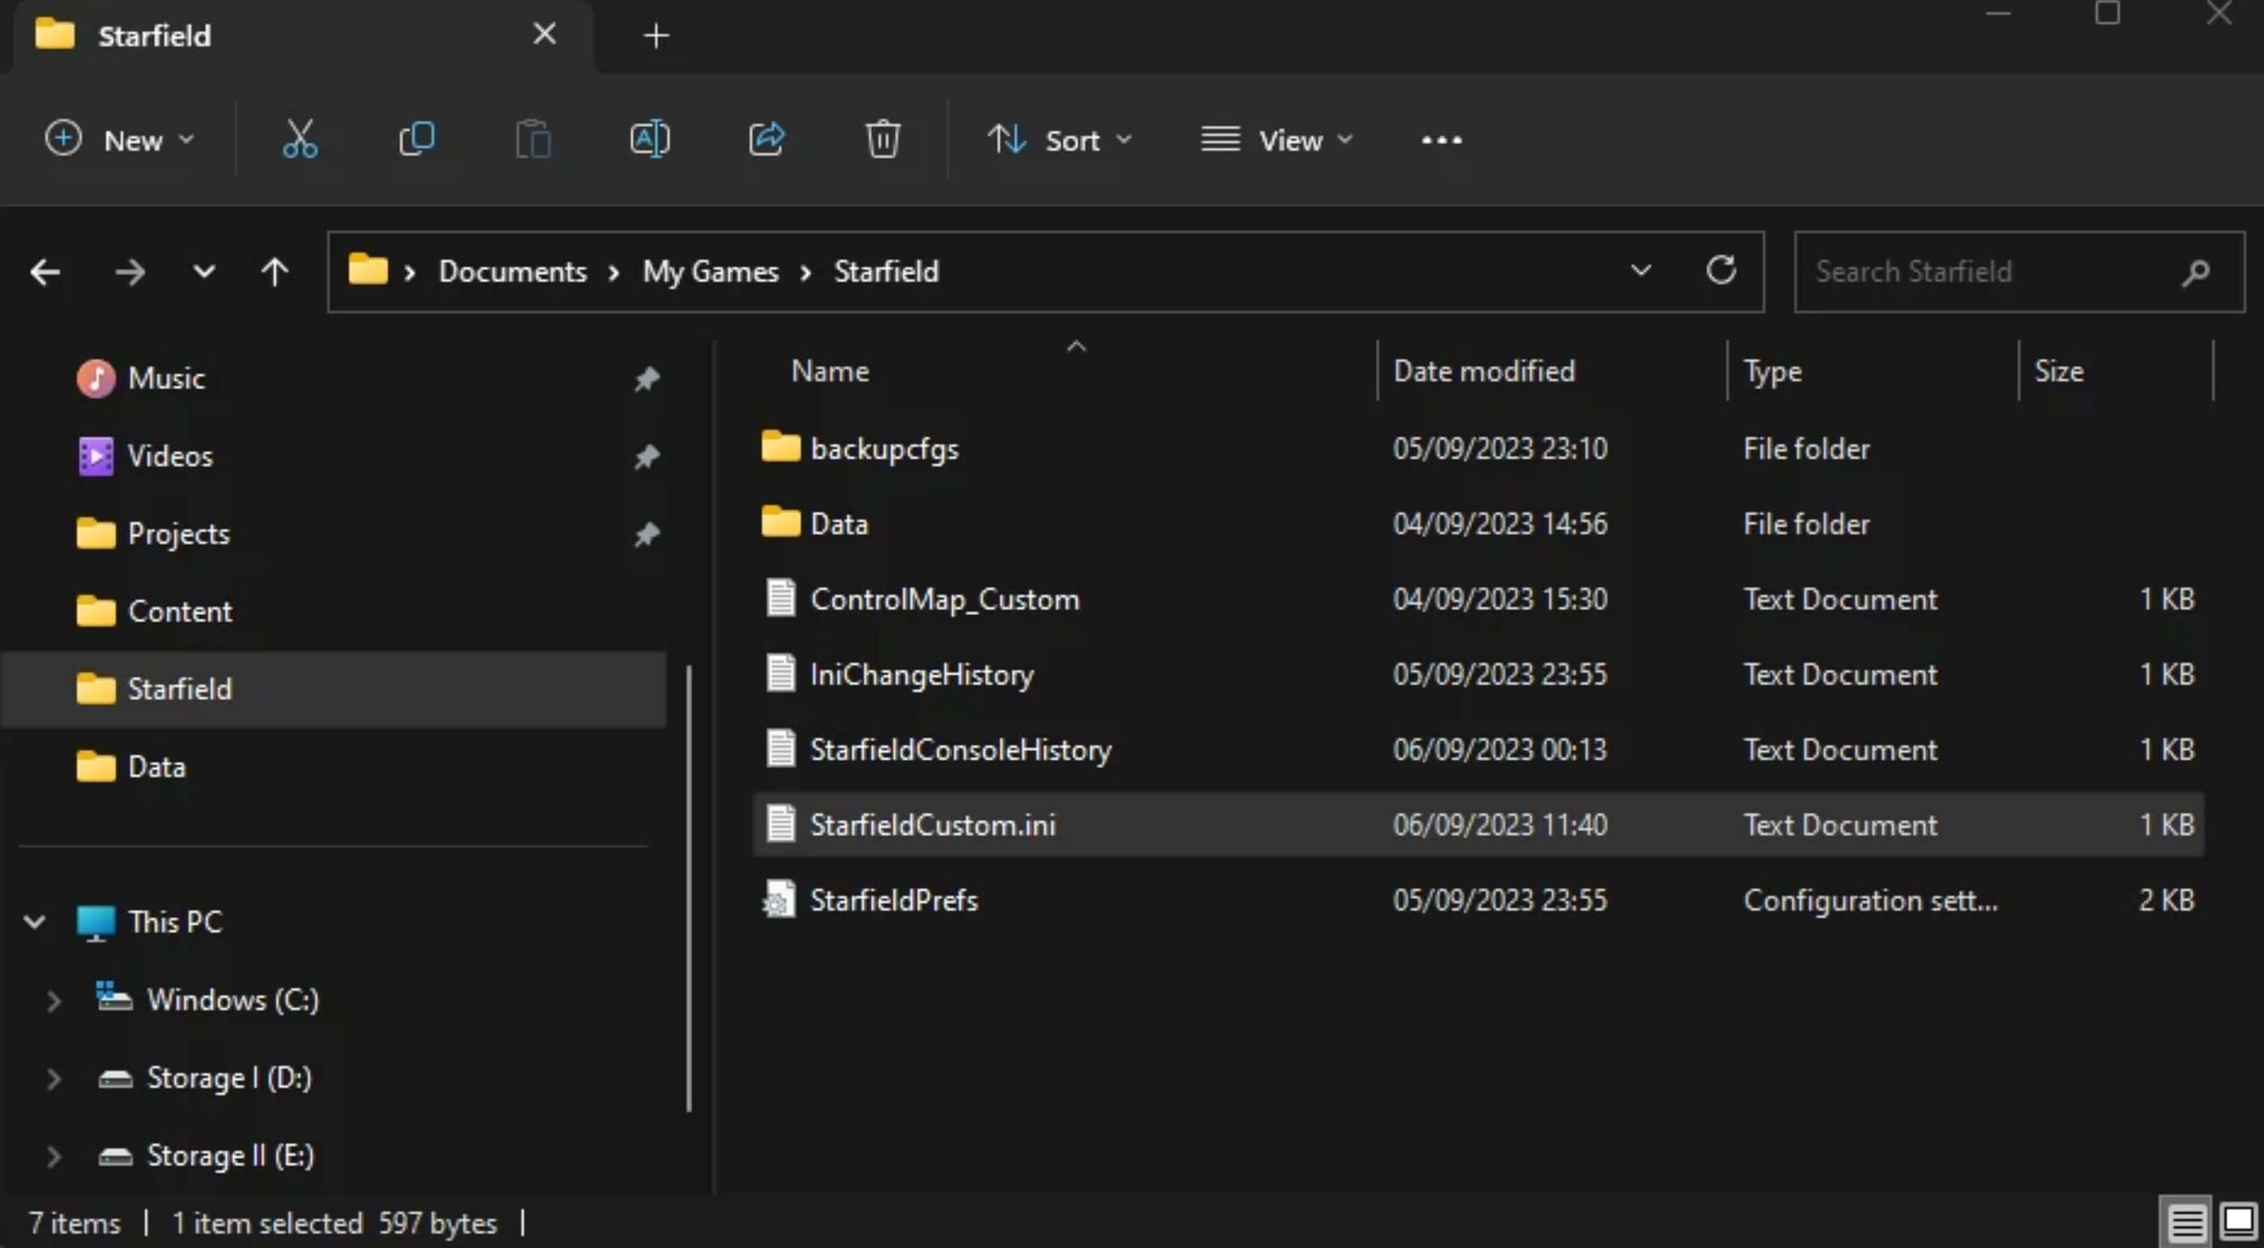2264x1248 pixels.
Task: Click the Cut scissors icon
Action: (300, 140)
